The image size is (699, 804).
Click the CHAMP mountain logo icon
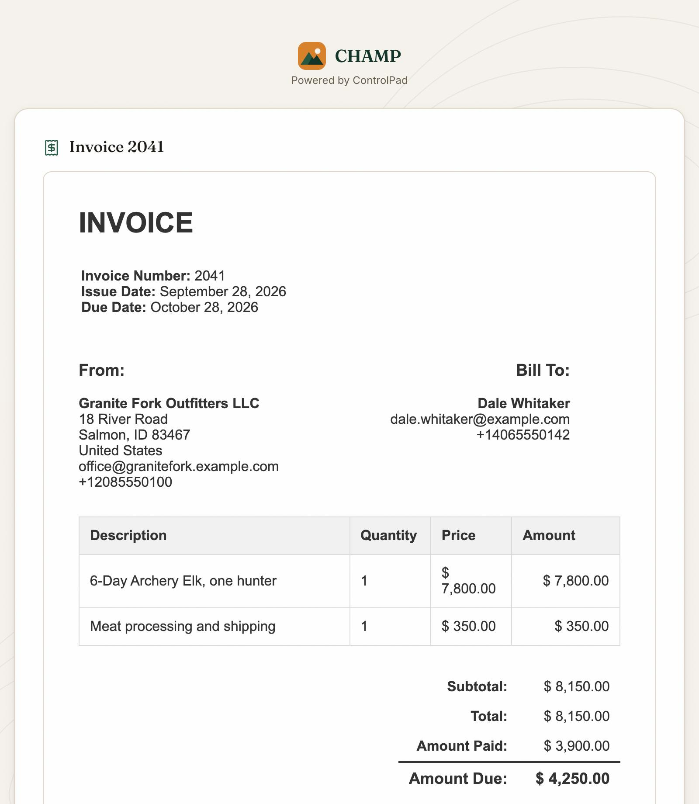point(312,56)
